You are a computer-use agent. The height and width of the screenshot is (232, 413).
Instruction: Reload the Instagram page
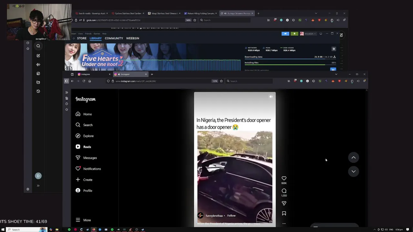pyautogui.click(x=84, y=81)
